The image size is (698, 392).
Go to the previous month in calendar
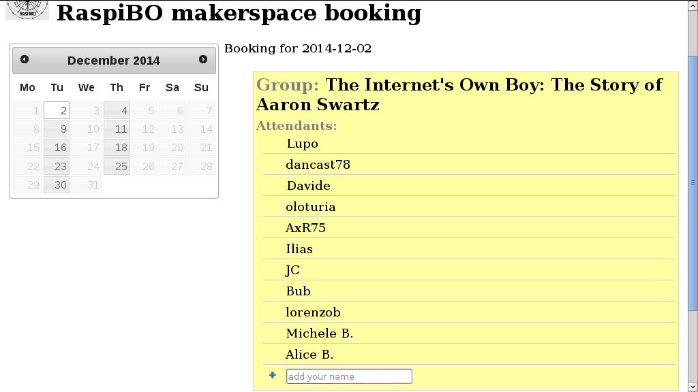25,59
